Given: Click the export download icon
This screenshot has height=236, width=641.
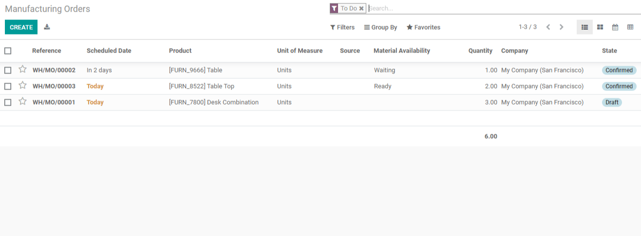Looking at the screenshot, I should [x=47, y=27].
